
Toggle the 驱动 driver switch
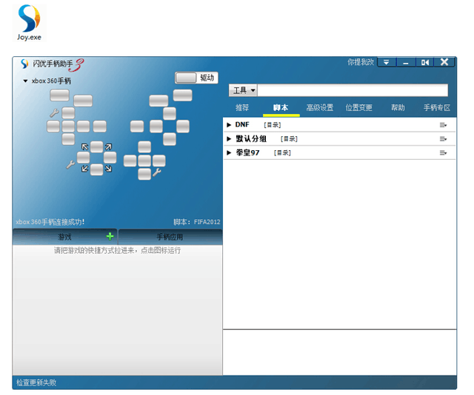pyautogui.click(x=186, y=78)
